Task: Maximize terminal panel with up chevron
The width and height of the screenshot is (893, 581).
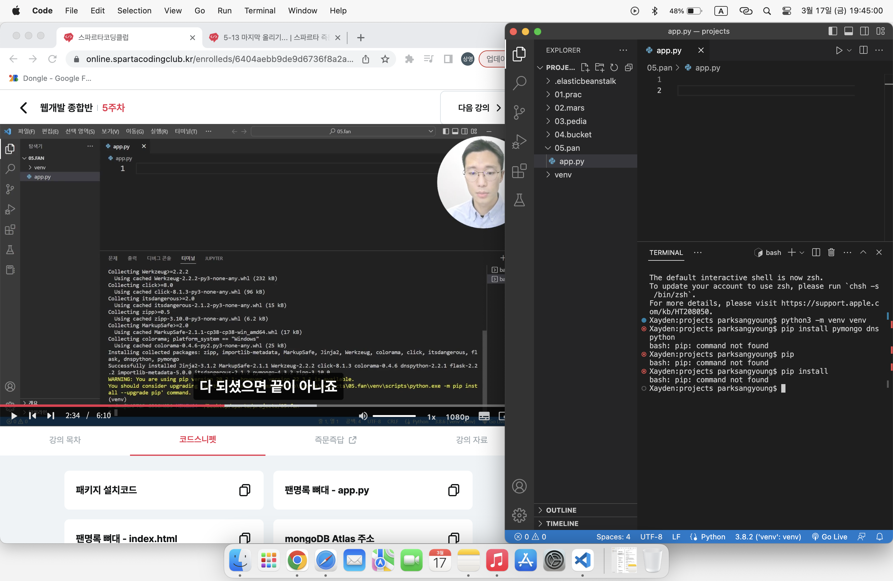Action: click(863, 253)
